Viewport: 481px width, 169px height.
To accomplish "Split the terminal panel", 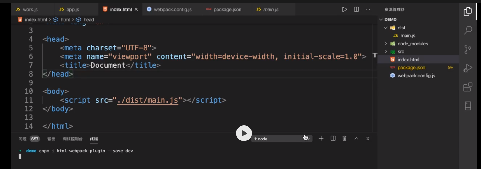I will tap(333, 138).
